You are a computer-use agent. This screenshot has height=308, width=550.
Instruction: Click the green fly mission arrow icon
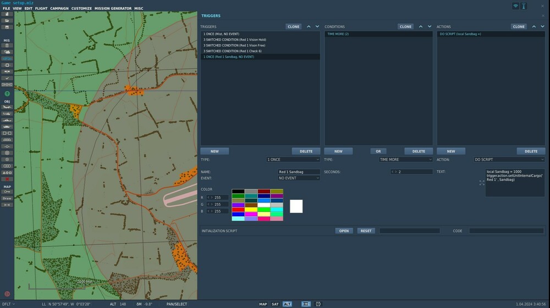7,94
